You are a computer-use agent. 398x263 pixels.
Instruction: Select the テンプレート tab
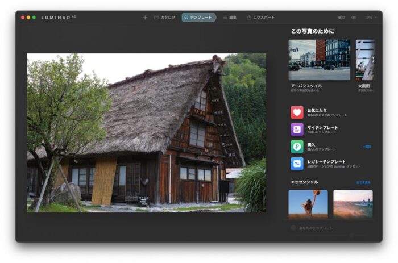(198, 18)
